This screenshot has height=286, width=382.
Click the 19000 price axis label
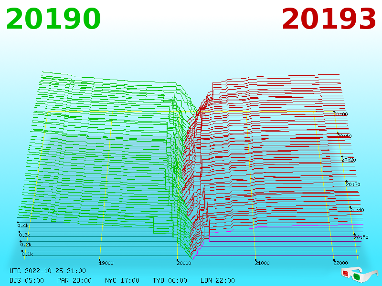(106, 263)
